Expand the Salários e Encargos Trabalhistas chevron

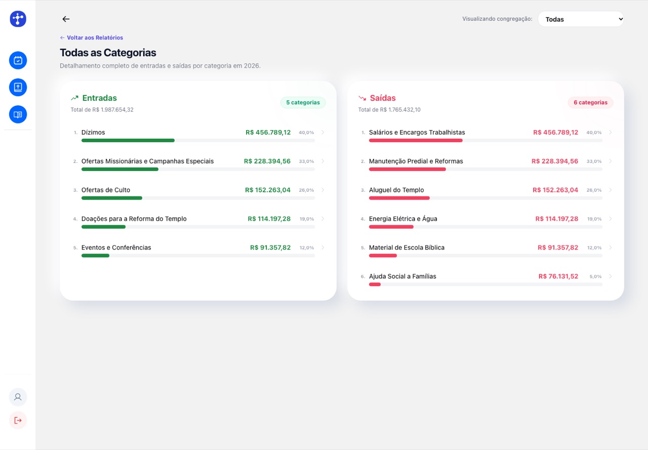pos(611,133)
